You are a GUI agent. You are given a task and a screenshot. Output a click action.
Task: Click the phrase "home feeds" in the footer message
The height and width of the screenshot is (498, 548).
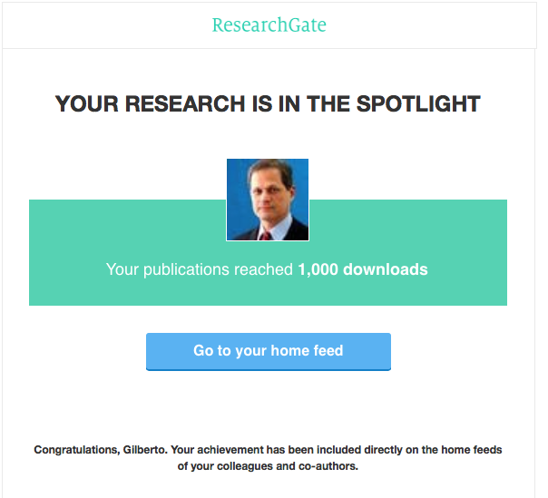click(x=472, y=449)
